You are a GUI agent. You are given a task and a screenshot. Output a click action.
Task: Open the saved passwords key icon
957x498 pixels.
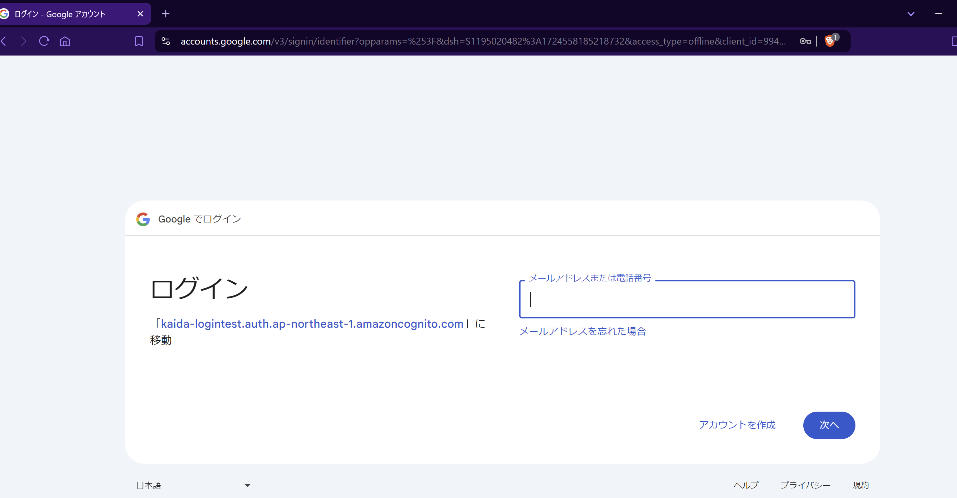(x=805, y=41)
